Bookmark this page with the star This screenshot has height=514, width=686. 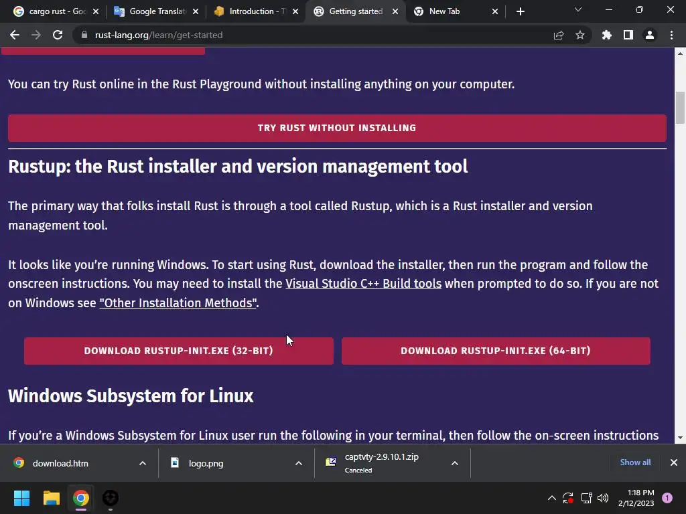coord(580,35)
